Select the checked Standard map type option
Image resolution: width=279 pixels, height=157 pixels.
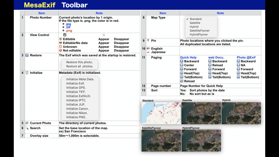pos(195,19)
